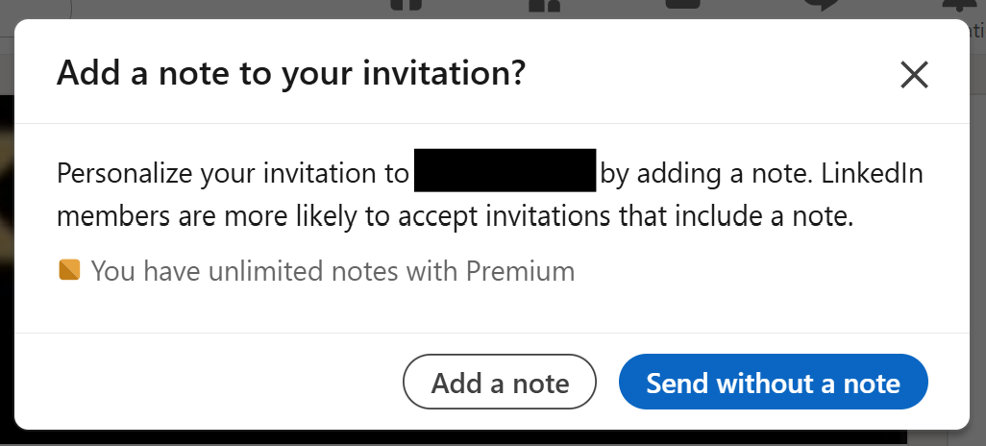Click the dialog title 'Add a note to your invitation?'

tap(291, 74)
